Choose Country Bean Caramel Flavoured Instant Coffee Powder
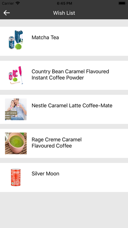 pyautogui.click(x=70, y=75)
